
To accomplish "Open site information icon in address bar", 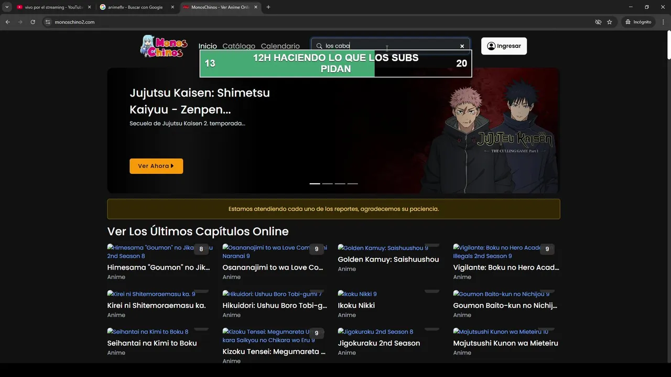I will [x=48, y=22].
